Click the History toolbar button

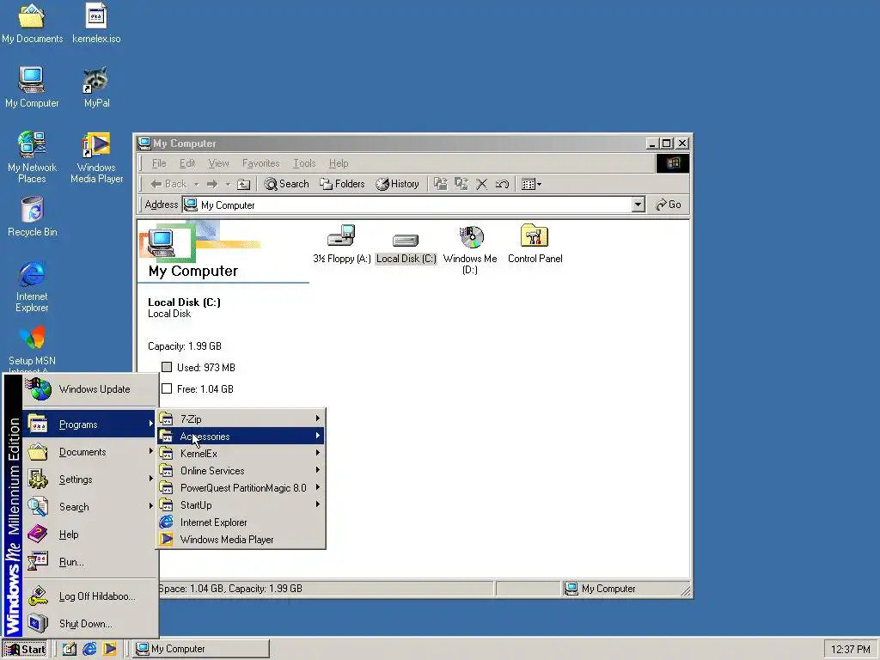tap(397, 184)
